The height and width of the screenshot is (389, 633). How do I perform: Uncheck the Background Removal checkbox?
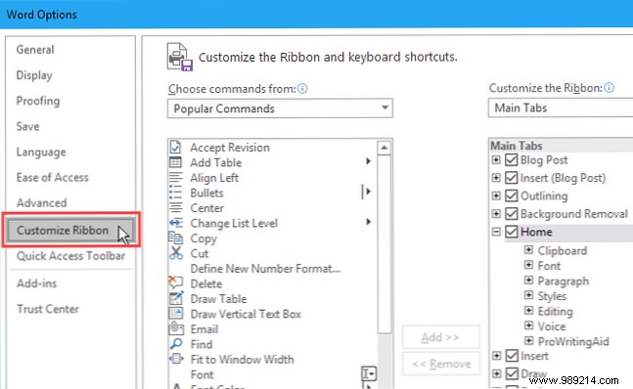click(511, 214)
